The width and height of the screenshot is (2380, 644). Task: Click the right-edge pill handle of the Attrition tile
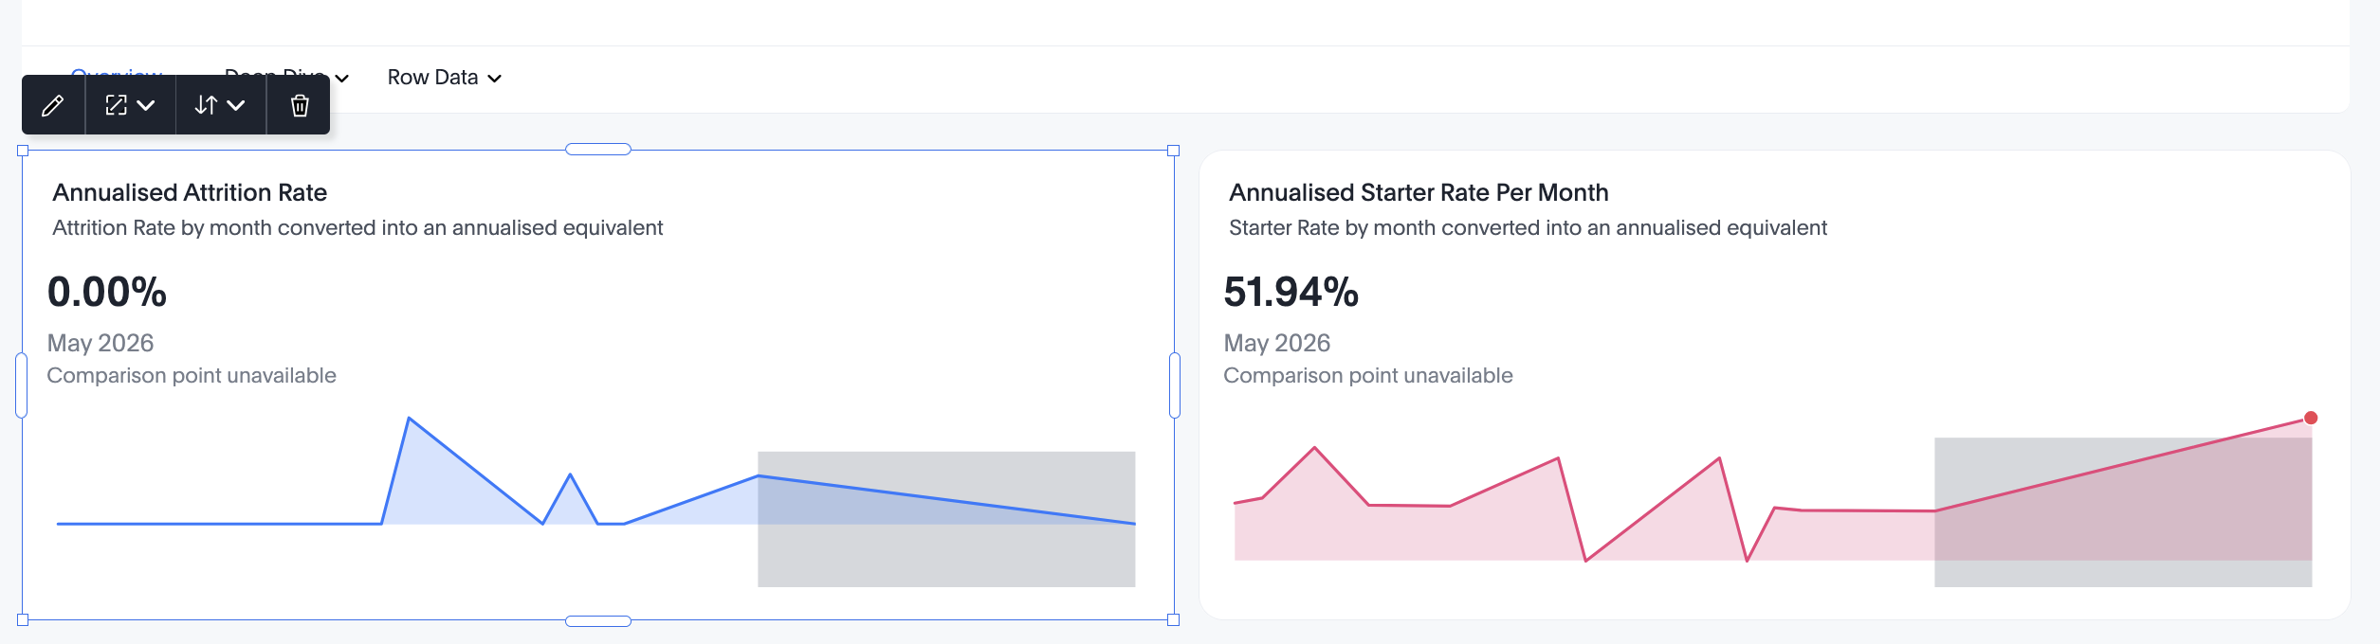tap(1175, 385)
